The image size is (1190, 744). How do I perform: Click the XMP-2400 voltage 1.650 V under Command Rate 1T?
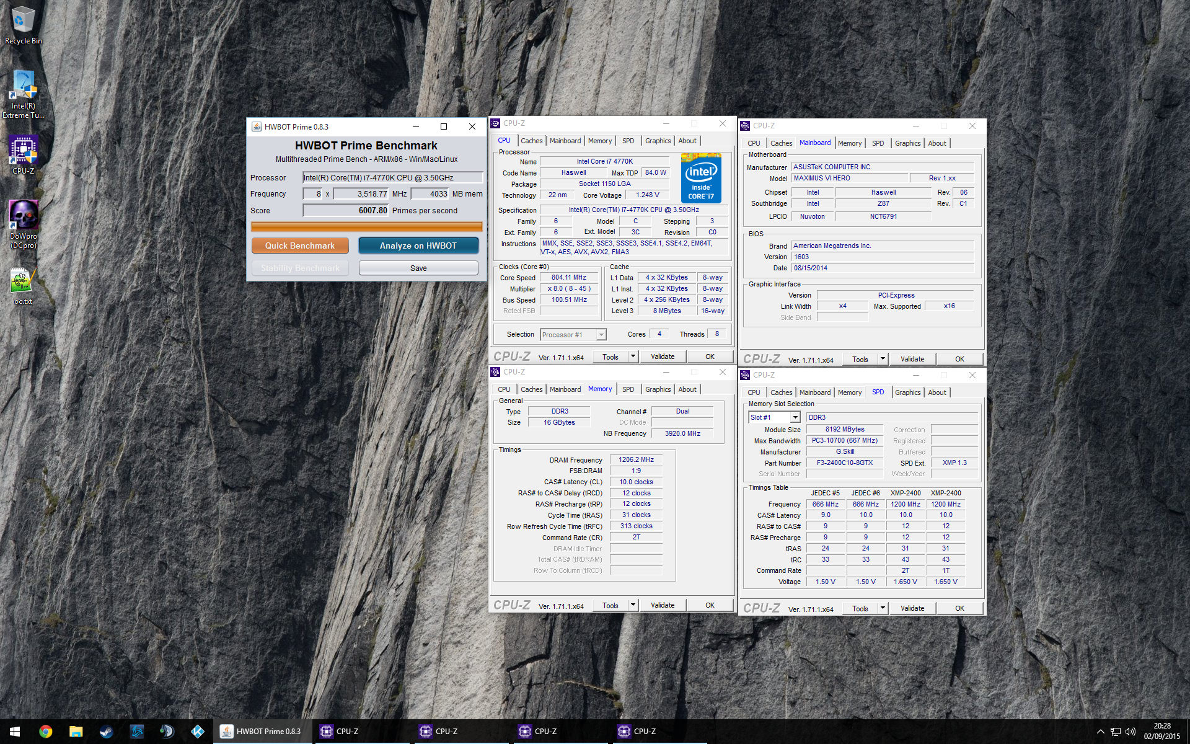tap(946, 582)
